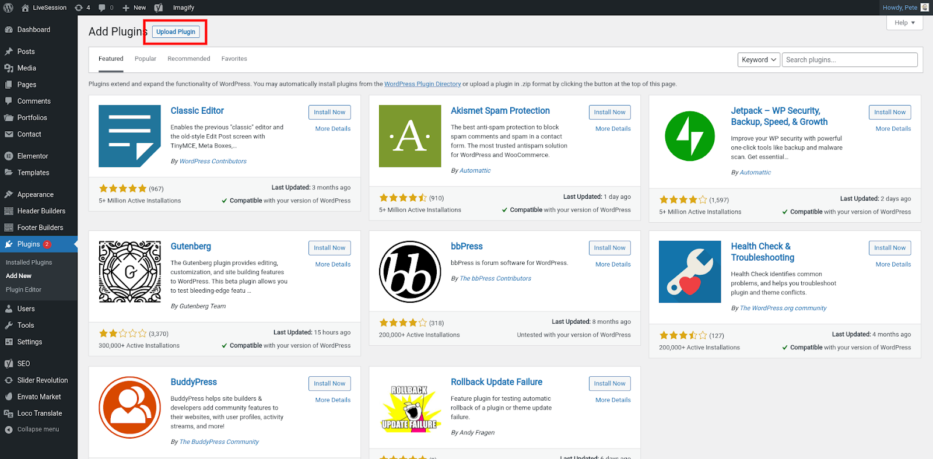Screen dimensions: 933x459
Task: Click the Posts pin icon in sidebar
Action: click(9, 51)
